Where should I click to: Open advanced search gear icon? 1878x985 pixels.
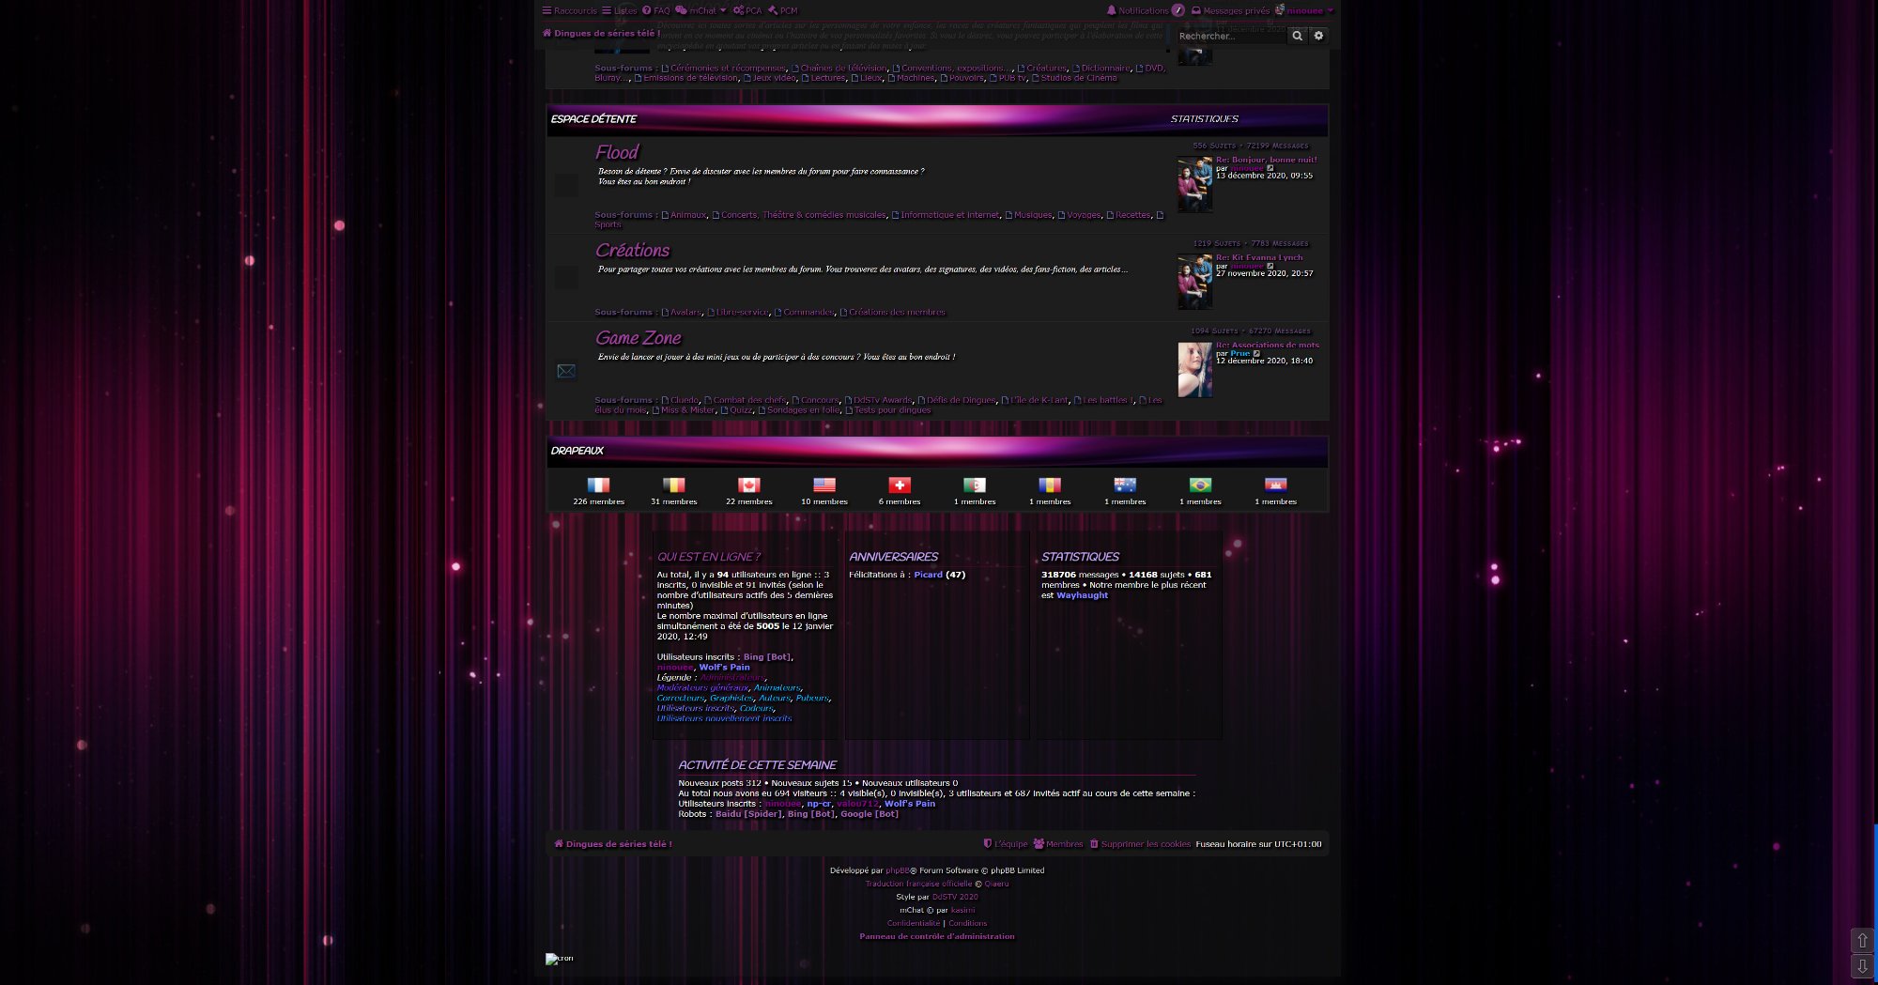pyautogui.click(x=1318, y=36)
